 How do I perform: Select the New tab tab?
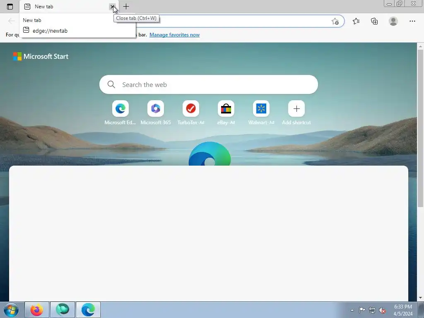[x=69, y=7]
